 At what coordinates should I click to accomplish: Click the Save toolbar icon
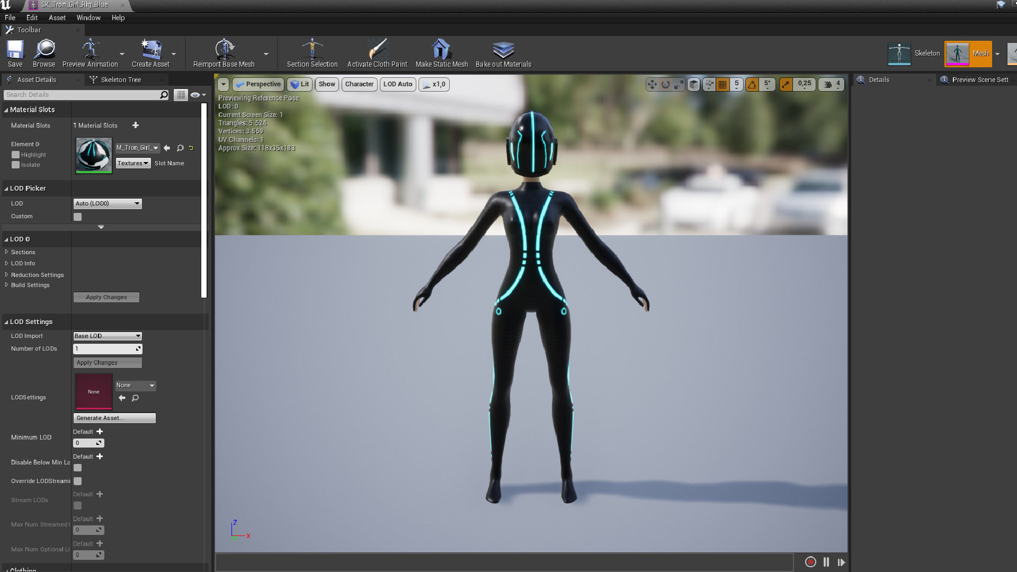point(15,52)
